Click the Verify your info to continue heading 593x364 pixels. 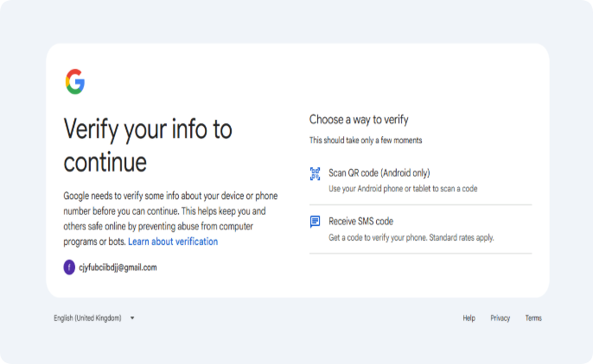[x=148, y=146]
